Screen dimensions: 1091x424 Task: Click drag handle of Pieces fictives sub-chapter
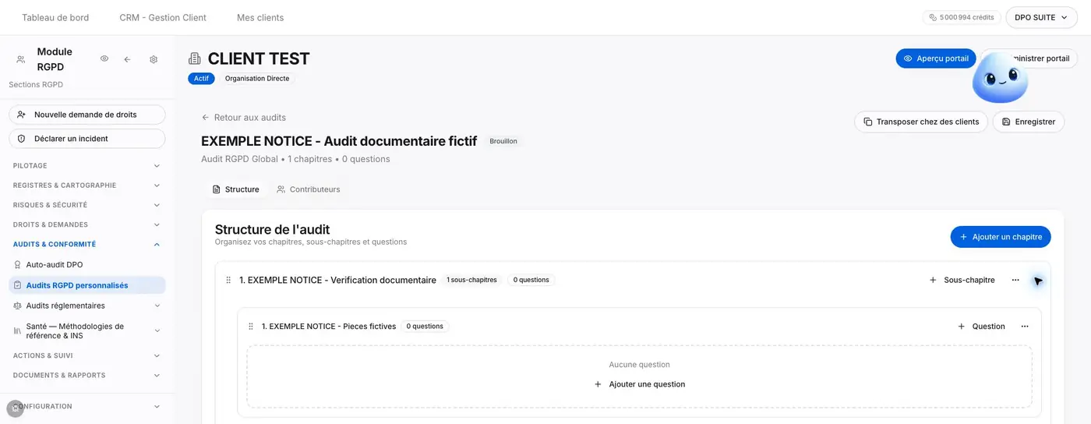pyautogui.click(x=250, y=327)
